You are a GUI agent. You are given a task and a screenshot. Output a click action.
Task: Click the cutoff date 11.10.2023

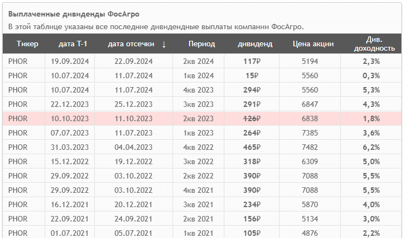(x=133, y=118)
